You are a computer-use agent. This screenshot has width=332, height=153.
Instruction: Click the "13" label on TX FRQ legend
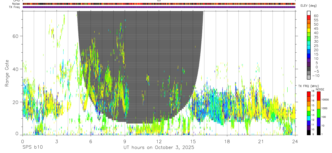coord(313,115)
